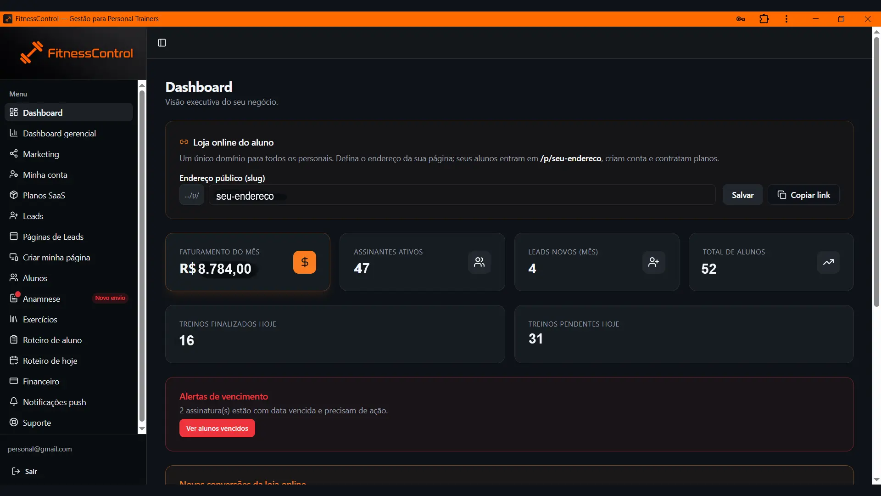The height and width of the screenshot is (496, 881).
Task: Open Dashboard in the sidebar menu
Action: (x=69, y=113)
